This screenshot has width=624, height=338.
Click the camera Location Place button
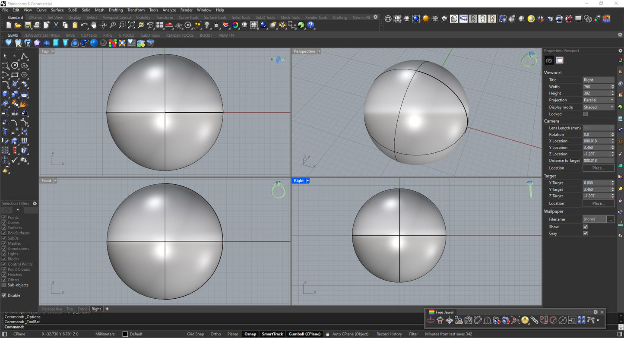tap(598, 168)
